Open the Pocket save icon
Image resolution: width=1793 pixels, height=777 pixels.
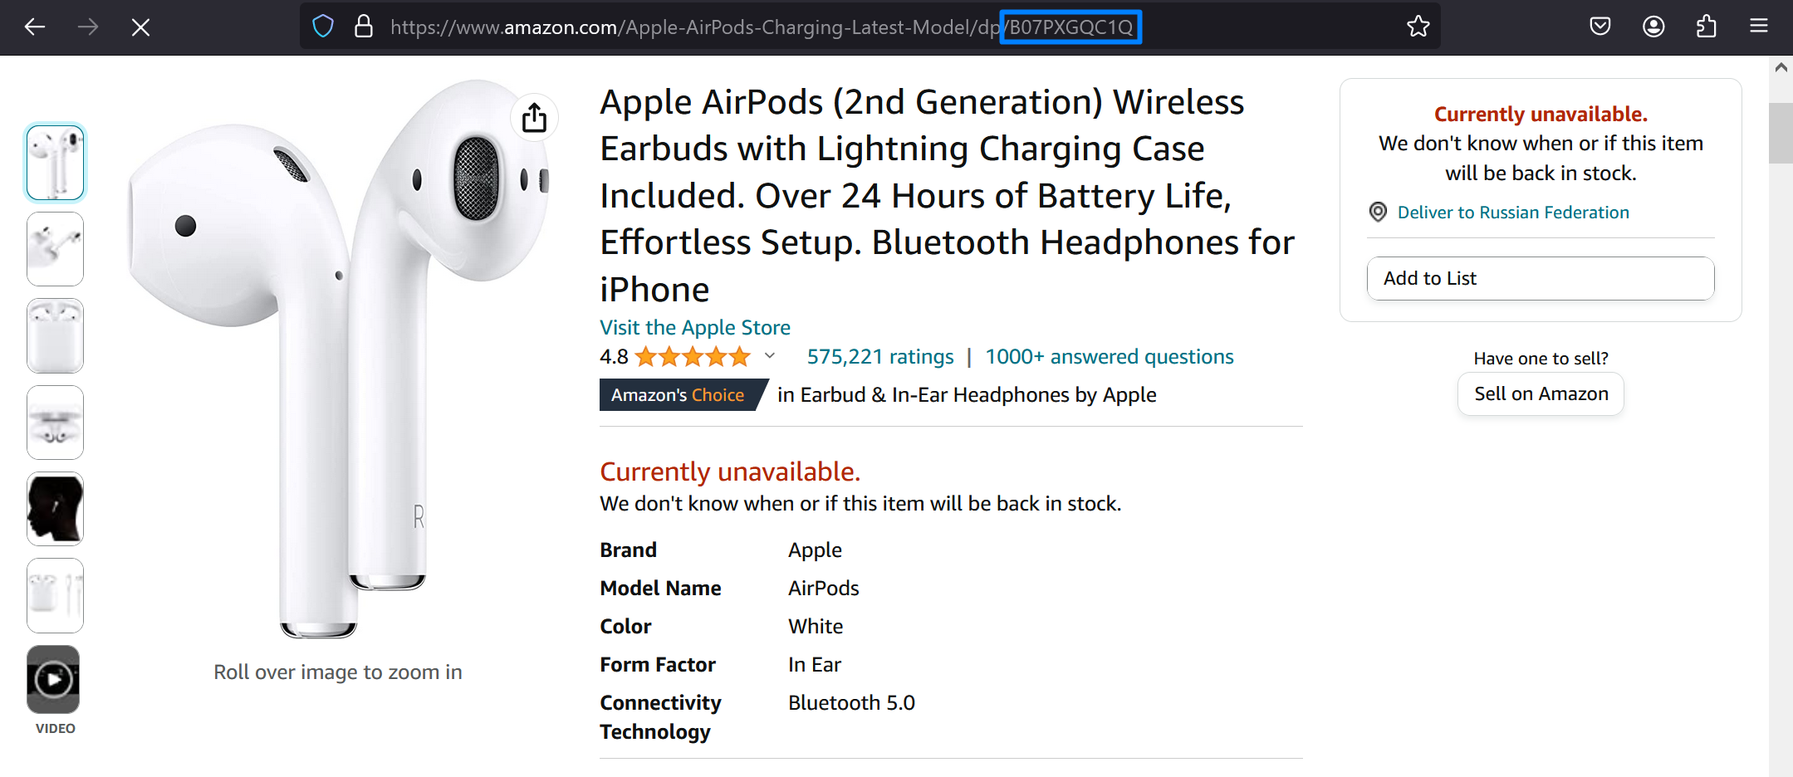pyautogui.click(x=1599, y=27)
